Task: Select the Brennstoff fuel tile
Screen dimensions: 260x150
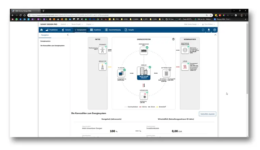Action: (x=102, y=67)
